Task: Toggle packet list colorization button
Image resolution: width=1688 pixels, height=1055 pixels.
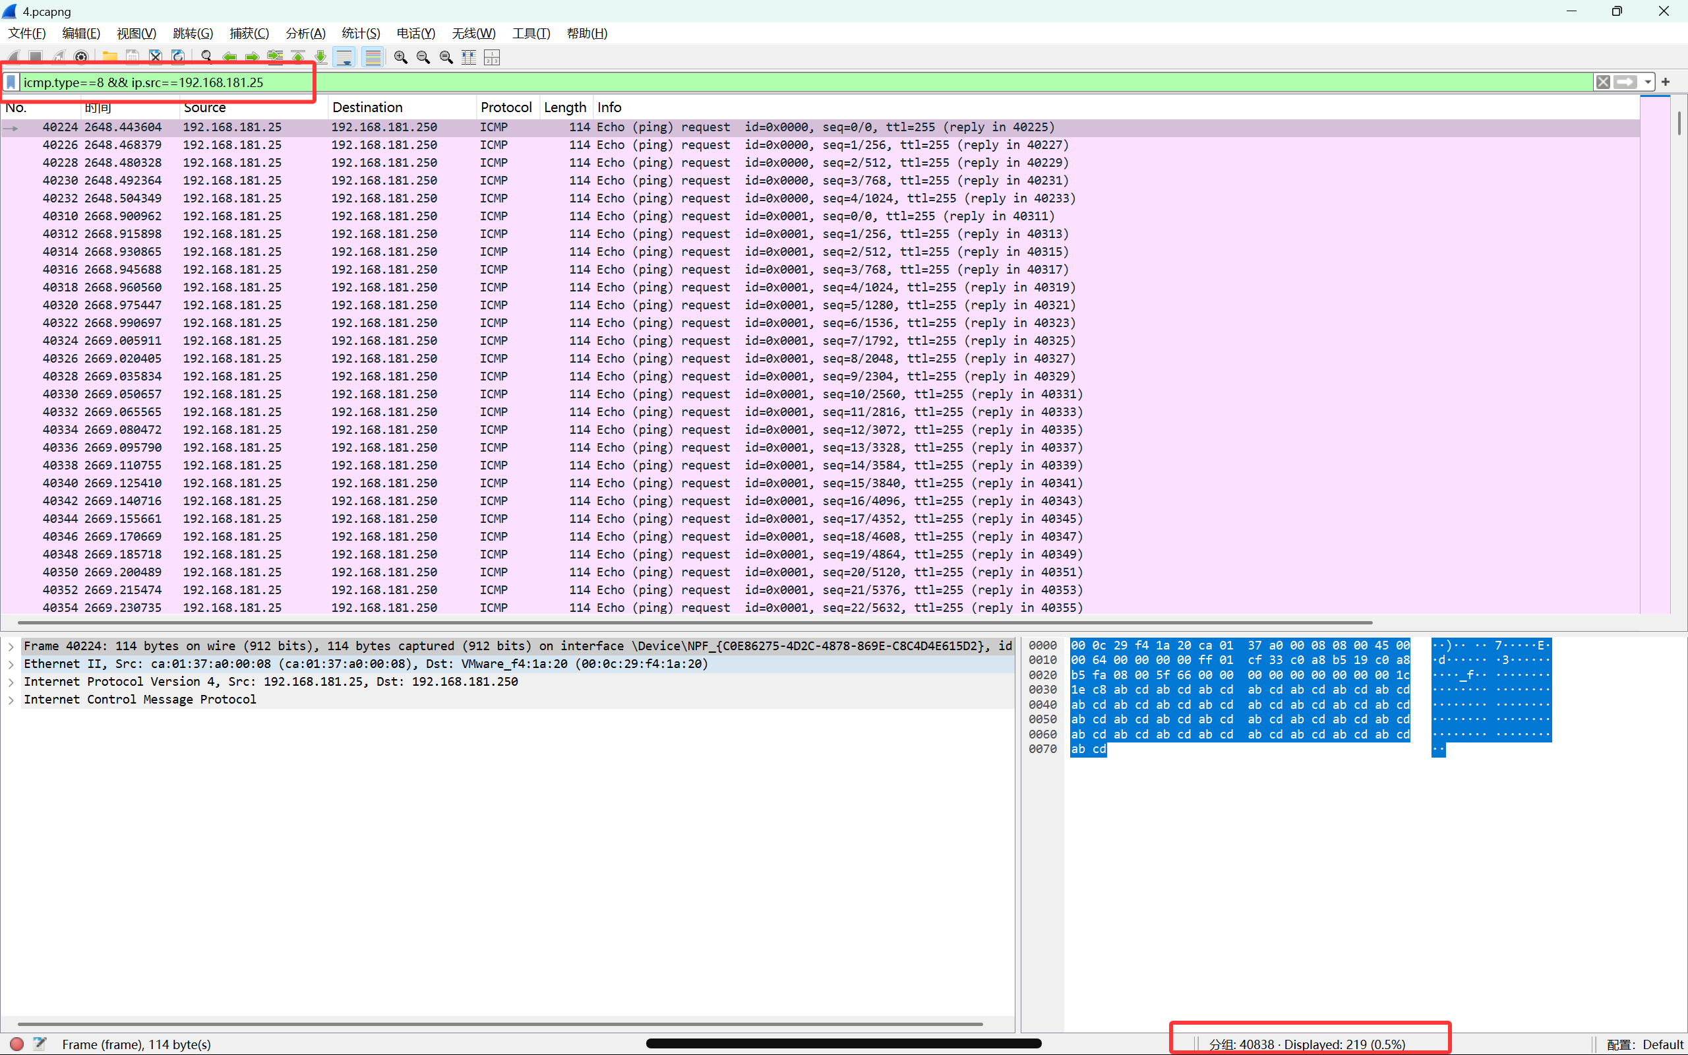Action: click(373, 57)
